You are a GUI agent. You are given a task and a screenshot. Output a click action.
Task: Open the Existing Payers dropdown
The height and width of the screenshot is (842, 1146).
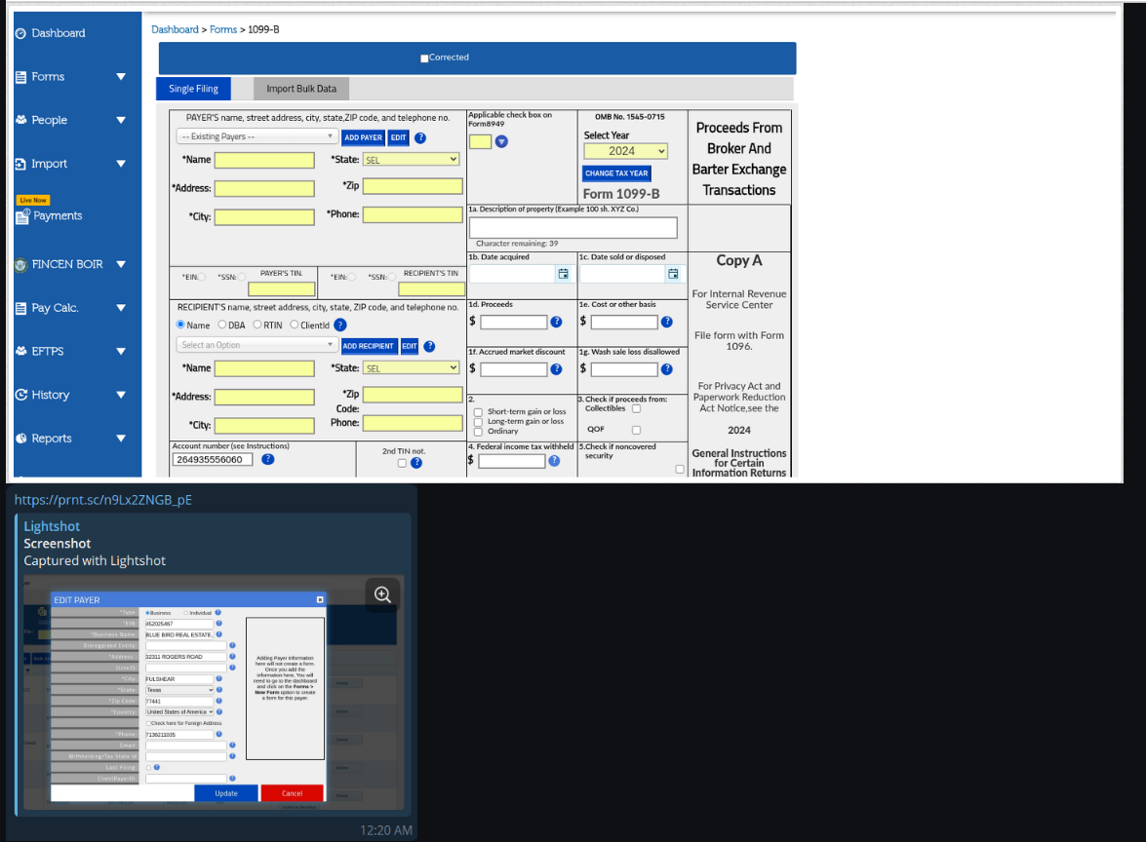click(x=257, y=137)
